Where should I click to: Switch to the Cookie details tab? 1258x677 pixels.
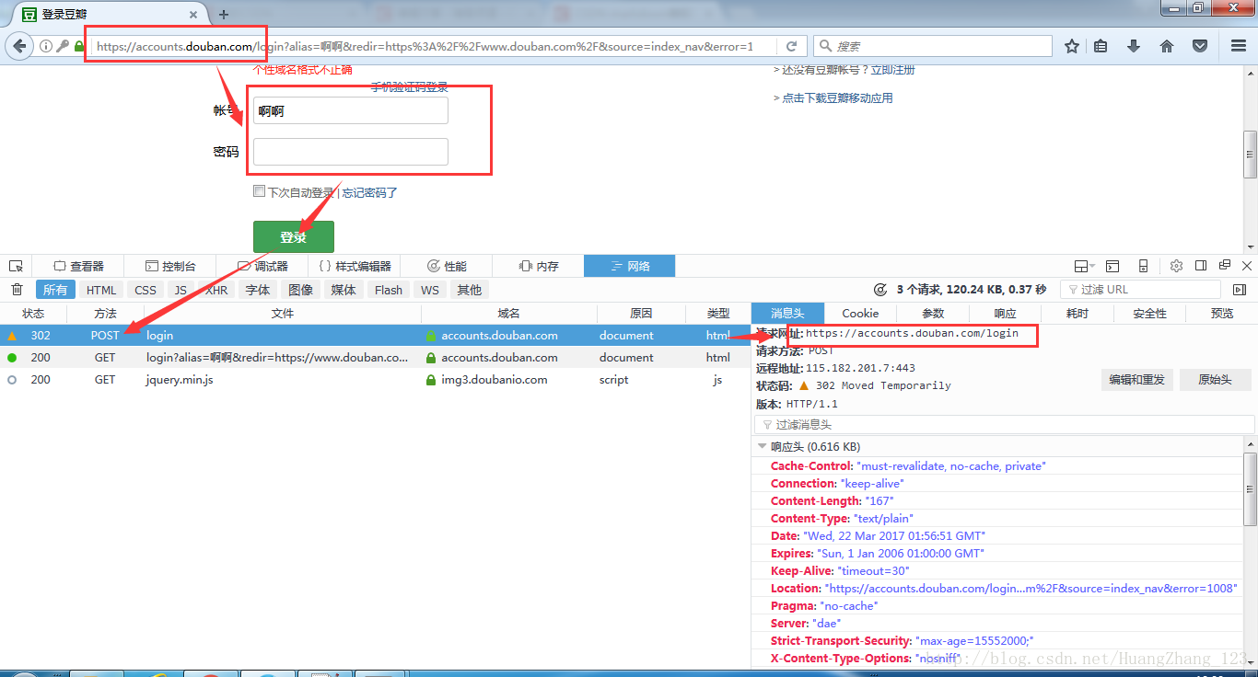point(860,314)
